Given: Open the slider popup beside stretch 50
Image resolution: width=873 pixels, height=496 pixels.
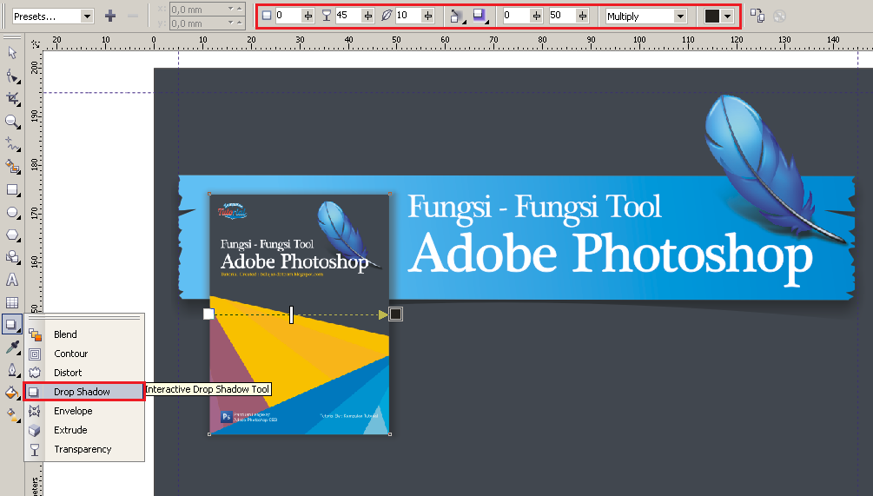Looking at the screenshot, I should pyautogui.click(x=582, y=17).
